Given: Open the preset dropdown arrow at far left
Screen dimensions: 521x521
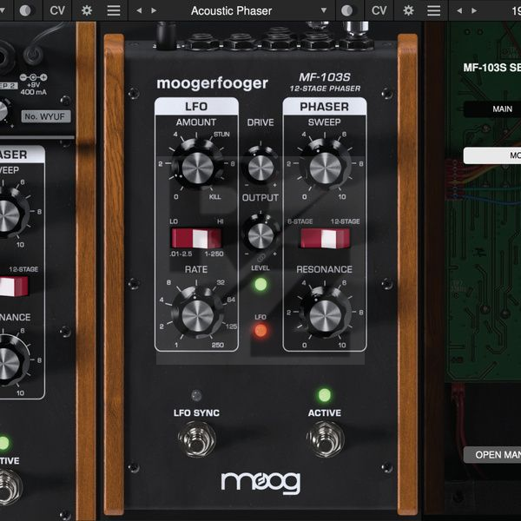Looking at the screenshot, I should pyautogui.click(x=3, y=10).
